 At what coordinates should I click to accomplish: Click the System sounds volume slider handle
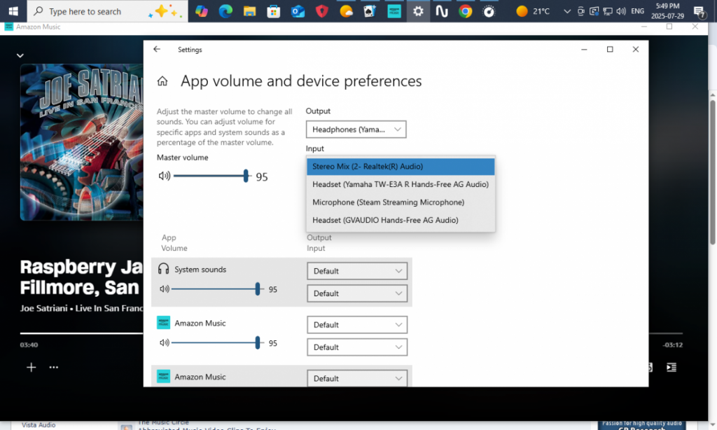coord(258,289)
